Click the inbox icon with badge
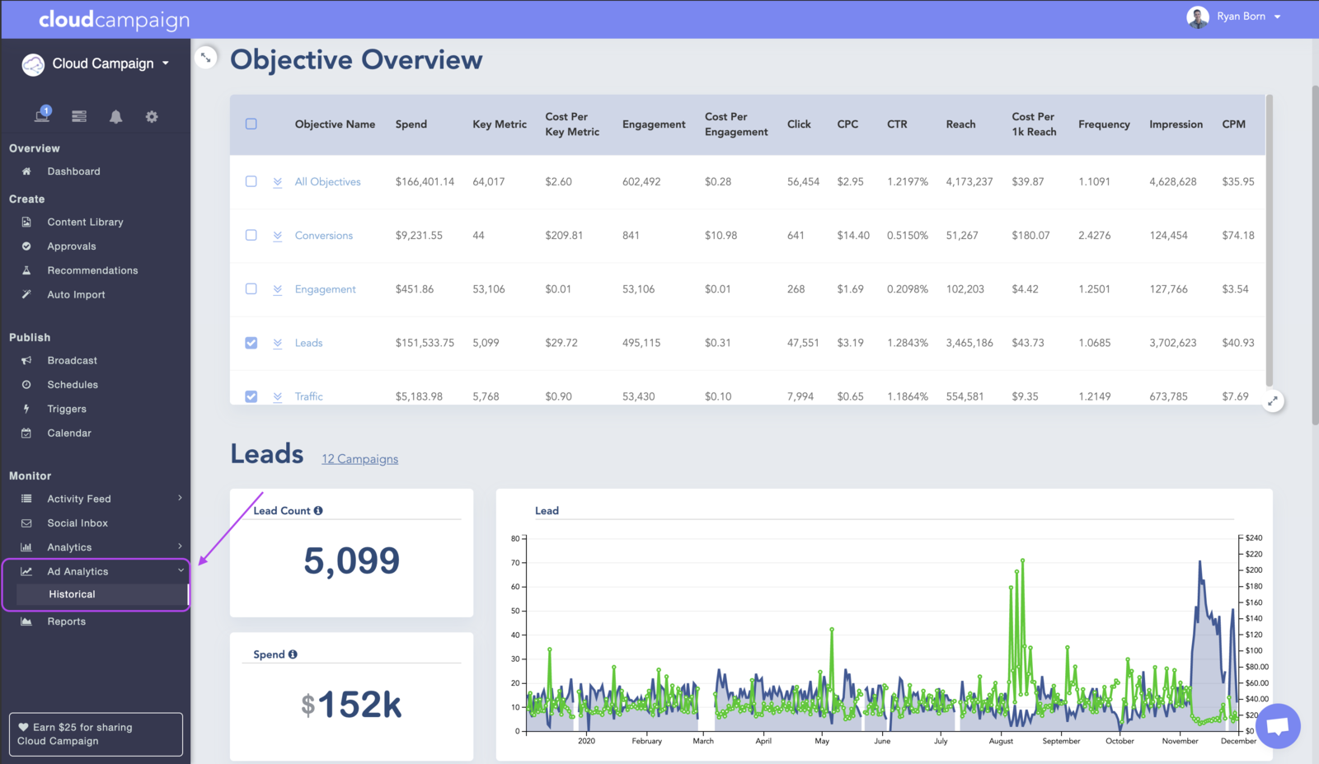This screenshot has width=1319, height=764. tap(41, 115)
